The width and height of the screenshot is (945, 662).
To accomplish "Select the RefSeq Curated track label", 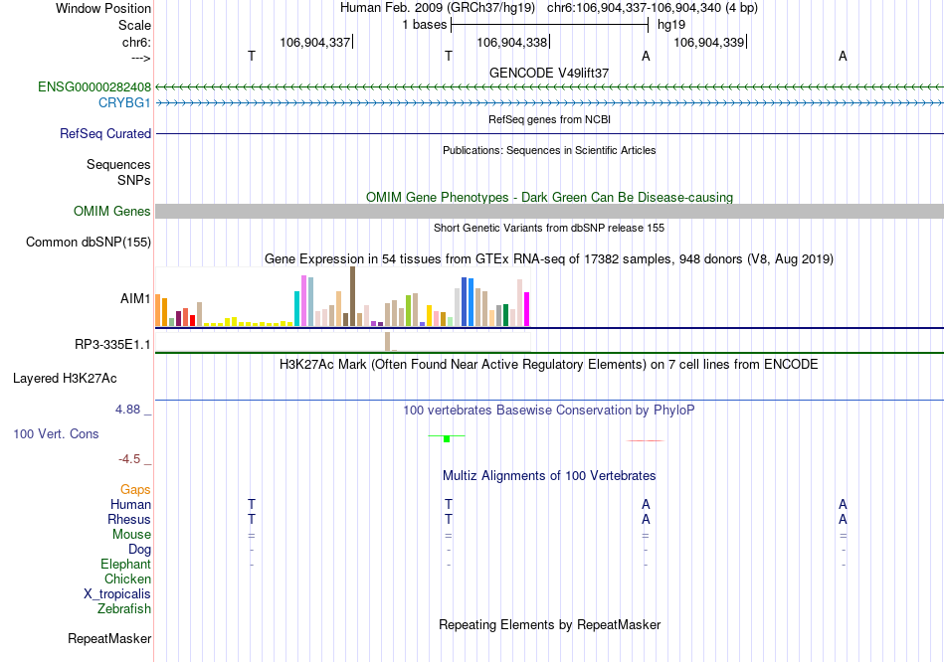I will click(104, 134).
